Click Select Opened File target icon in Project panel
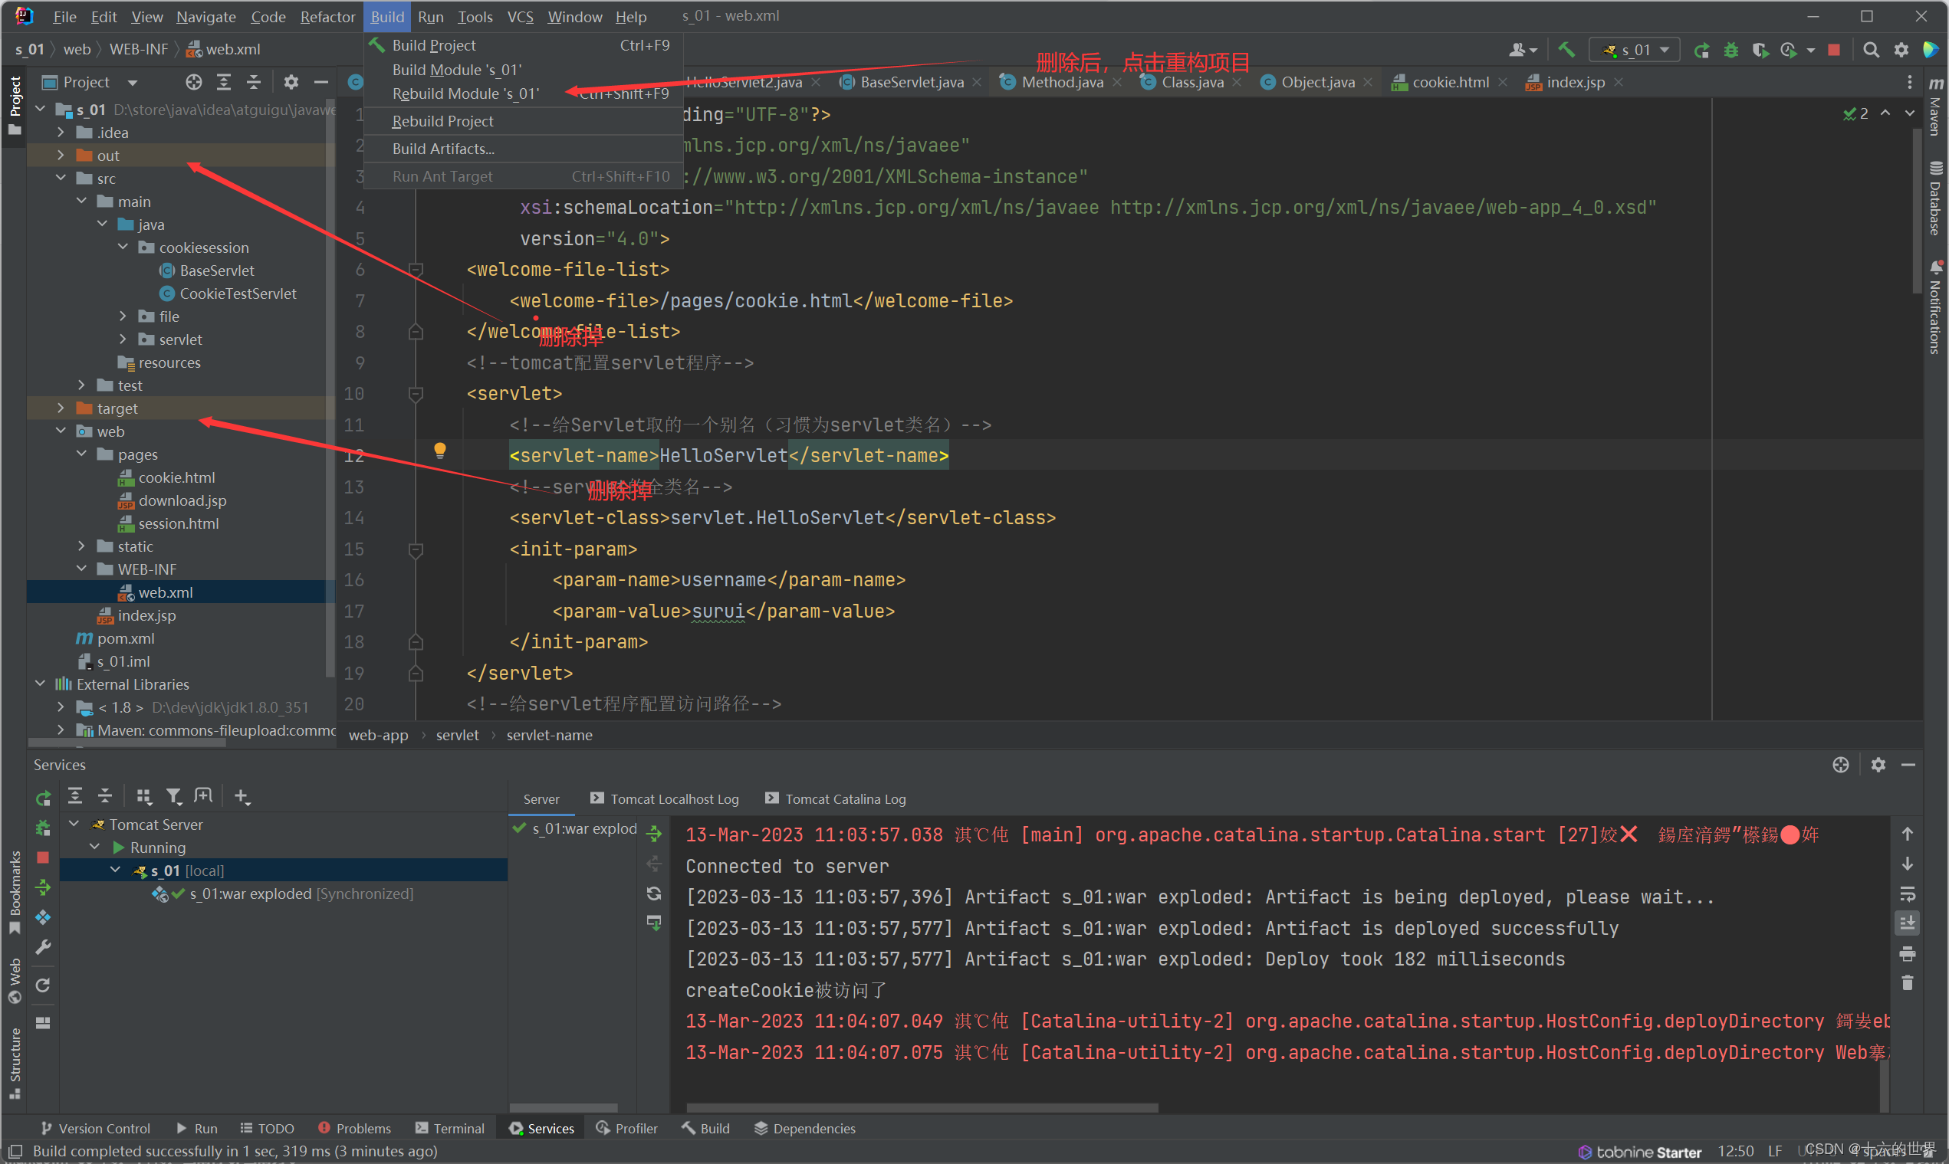The image size is (1949, 1164). [194, 82]
